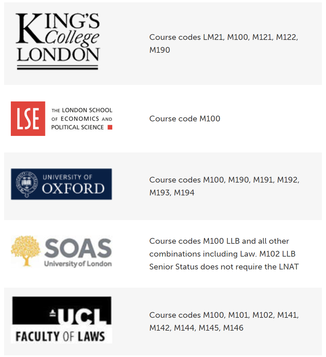Select the red LSE square logo
The height and width of the screenshot is (357, 326).
[28, 119]
